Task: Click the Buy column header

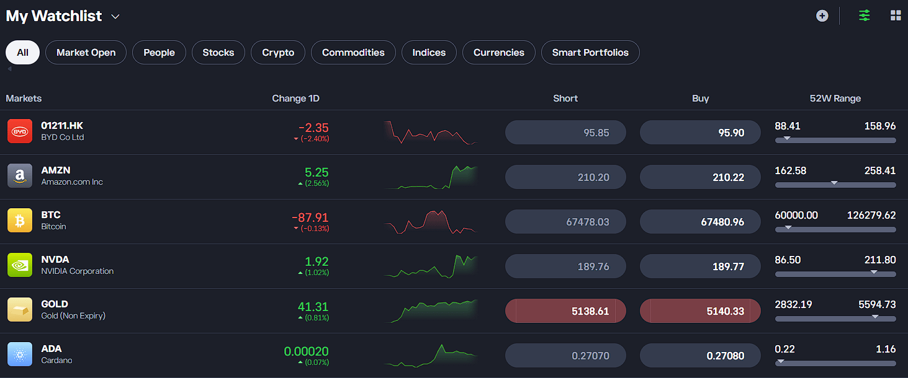Action: coord(701,99)
